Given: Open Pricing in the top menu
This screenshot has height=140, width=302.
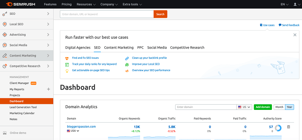Looking at the screenshot, I should click(x=66, y=4).
